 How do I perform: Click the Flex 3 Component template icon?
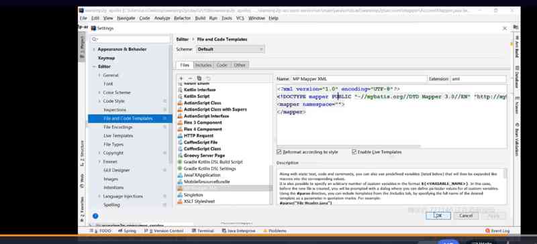[x=180, y=123]
